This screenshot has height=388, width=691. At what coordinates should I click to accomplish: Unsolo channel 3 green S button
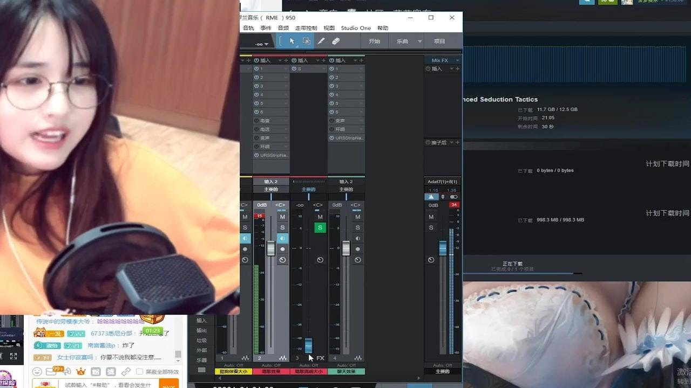click(x=320, y=227)
